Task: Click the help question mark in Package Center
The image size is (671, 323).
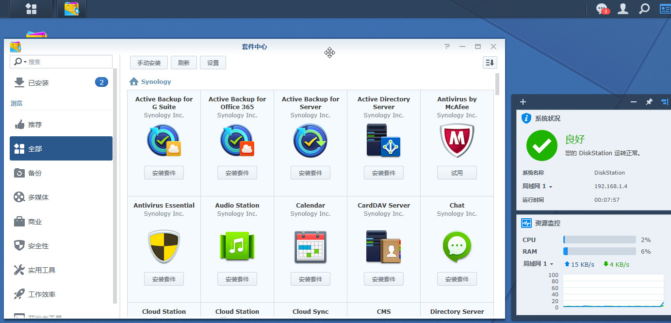Action: click(447, 47)
